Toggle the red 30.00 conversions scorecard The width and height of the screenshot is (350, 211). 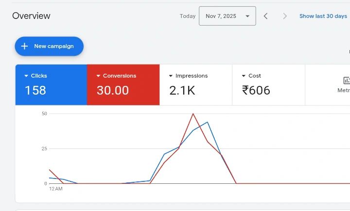[x=123, y=85]
